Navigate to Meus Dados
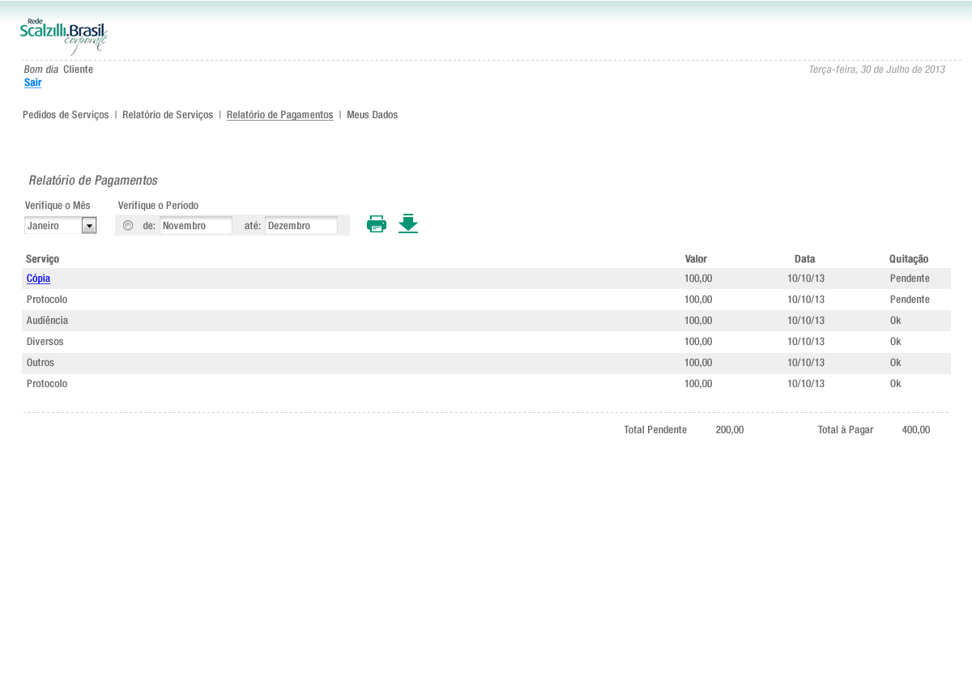Viewport: 972px width, 698px height. tap(372, 115)
